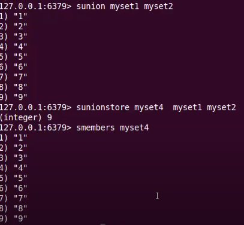The image size is (244, 225).
Task: Click the 127.0.0.1:6379> prompt before smembers
Action: click(35, 127)
